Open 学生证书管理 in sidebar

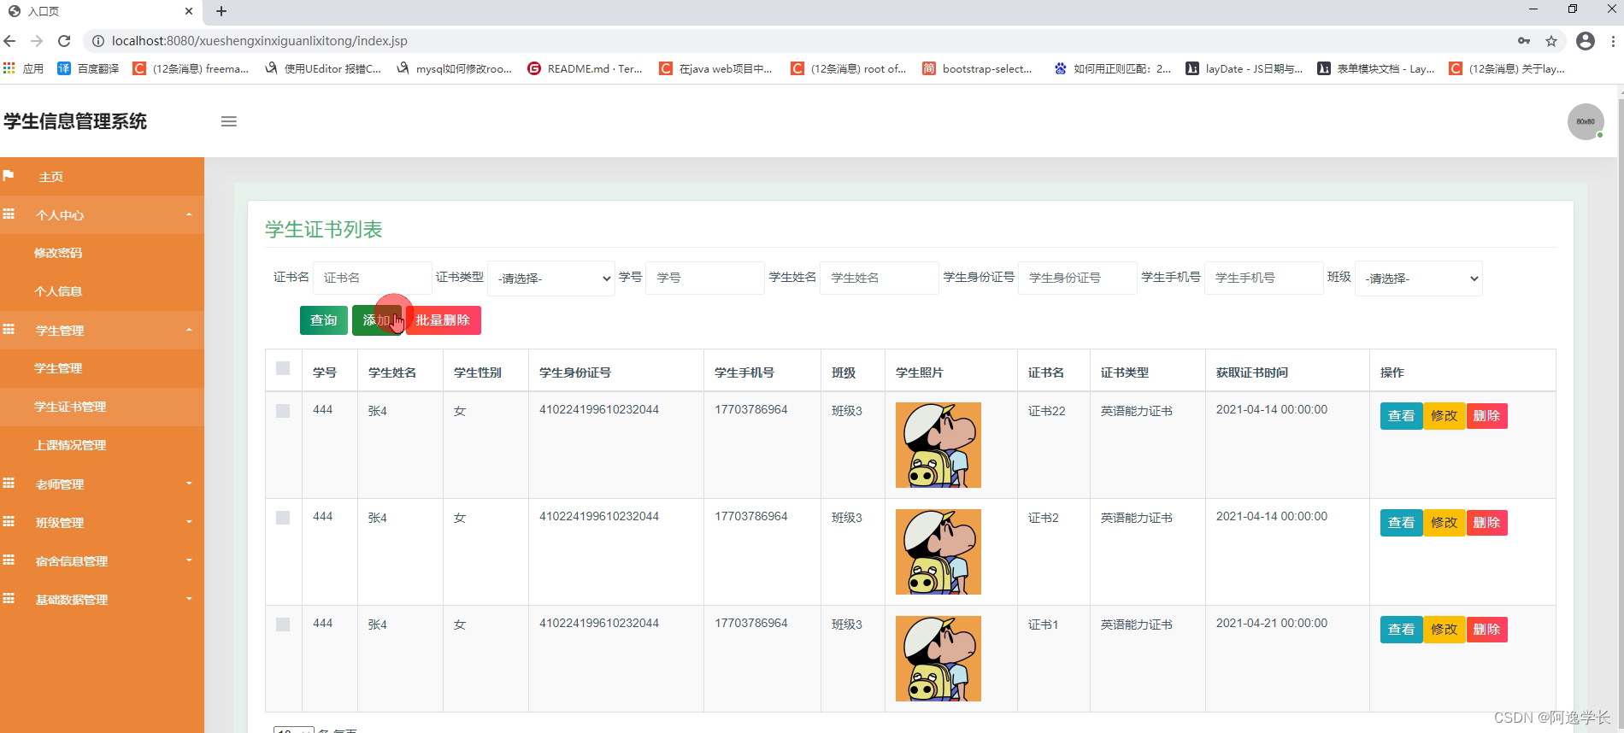(102, 407)
